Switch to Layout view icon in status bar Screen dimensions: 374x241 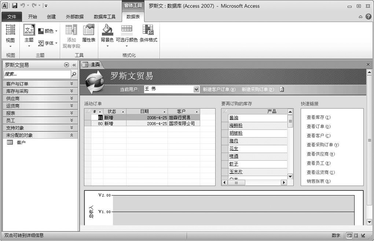pyautogui.click(x=356, y=235)
